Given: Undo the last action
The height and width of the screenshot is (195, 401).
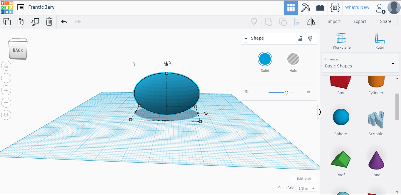Looking at the screenshot, I should click(x=64, y=22).
